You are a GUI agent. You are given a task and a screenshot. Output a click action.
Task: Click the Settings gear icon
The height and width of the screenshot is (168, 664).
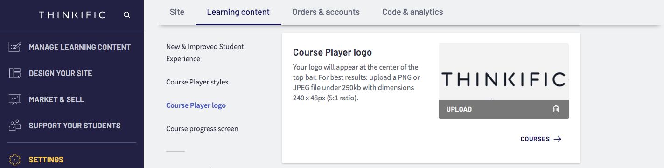(x=15, y=160)
